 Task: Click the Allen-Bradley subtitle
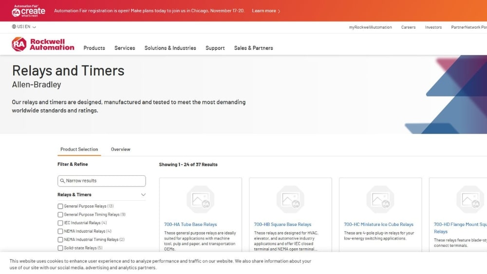click(x=37, y=85)
